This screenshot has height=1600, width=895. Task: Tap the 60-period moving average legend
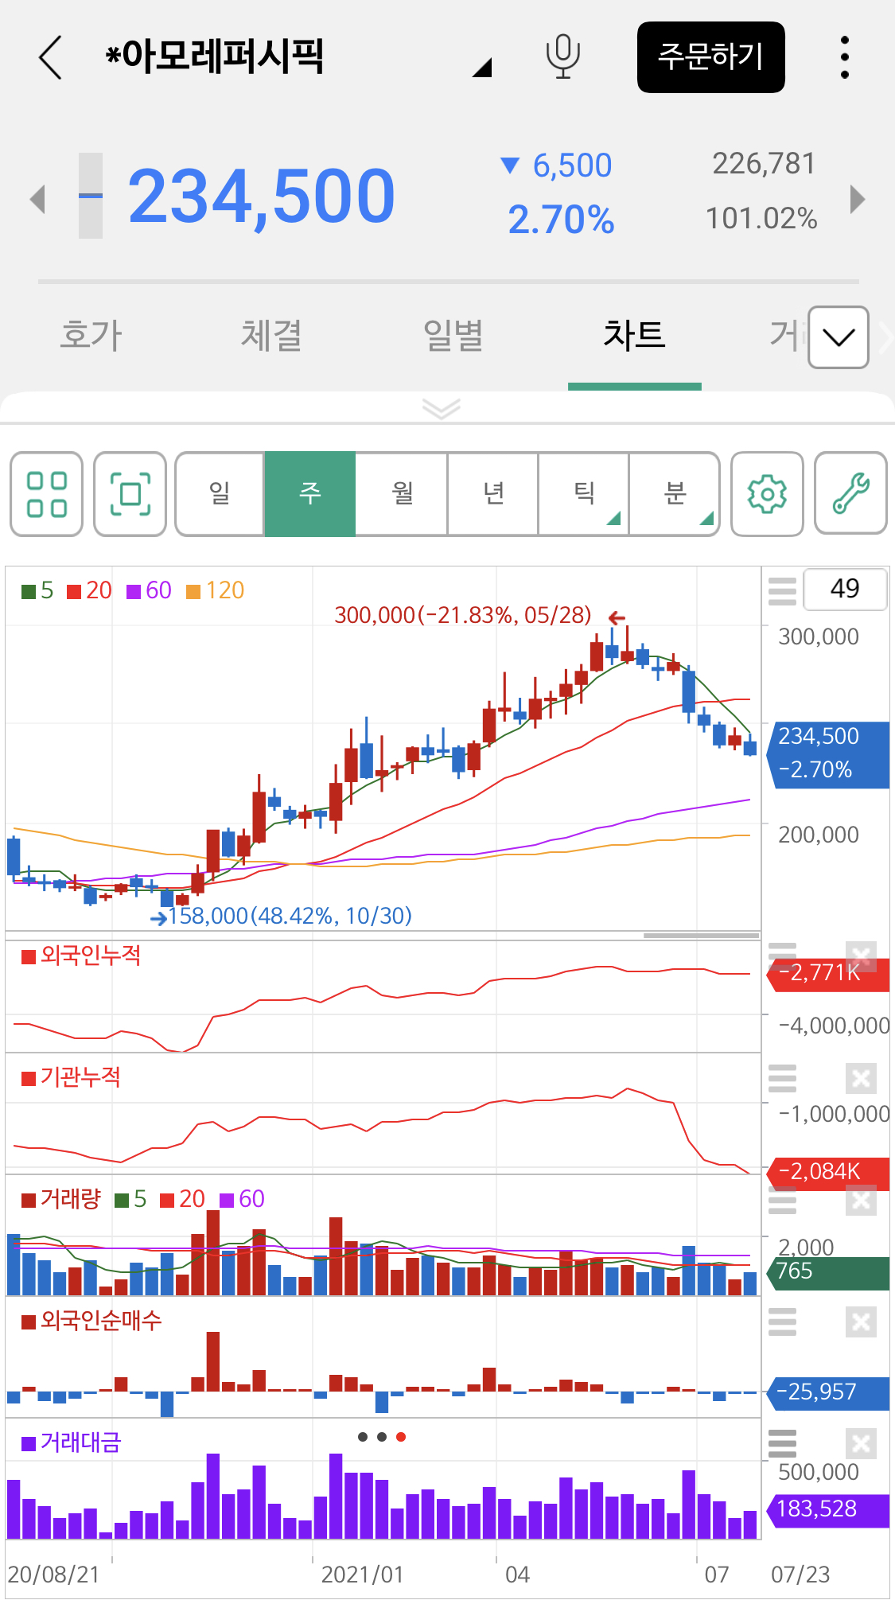(x=149, y=590)
